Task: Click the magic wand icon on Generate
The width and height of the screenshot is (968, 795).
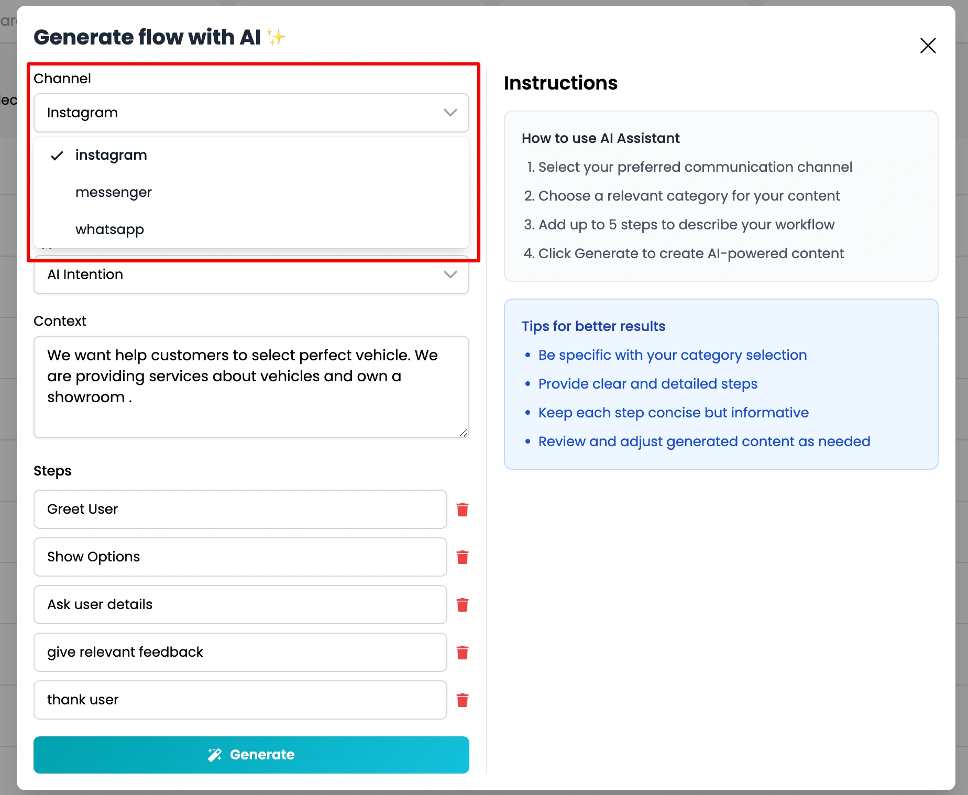Action: (215, 755)
